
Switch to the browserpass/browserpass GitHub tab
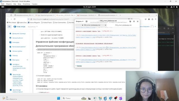pos(108,15)
